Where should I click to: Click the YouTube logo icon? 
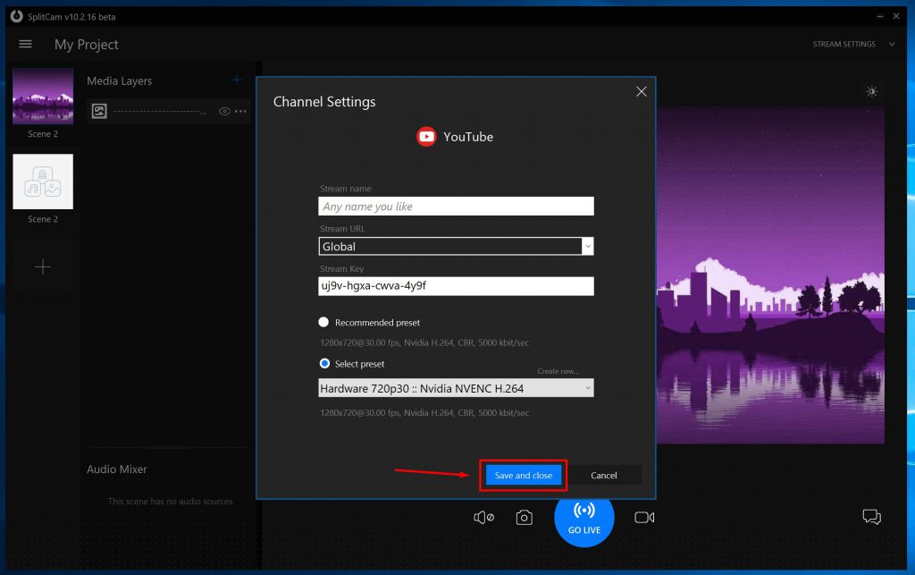point(426,137)
